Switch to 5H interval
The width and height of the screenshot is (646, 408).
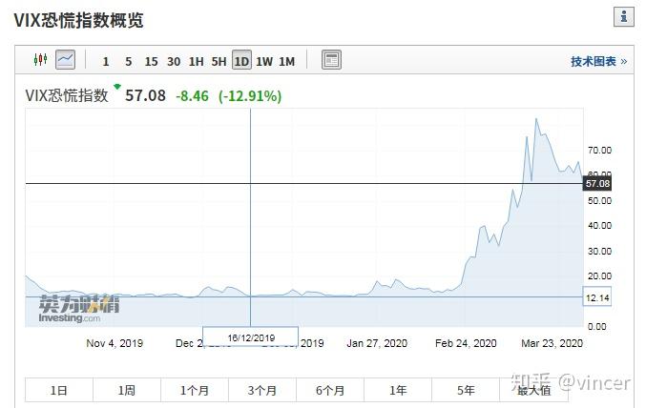point(219,62)
